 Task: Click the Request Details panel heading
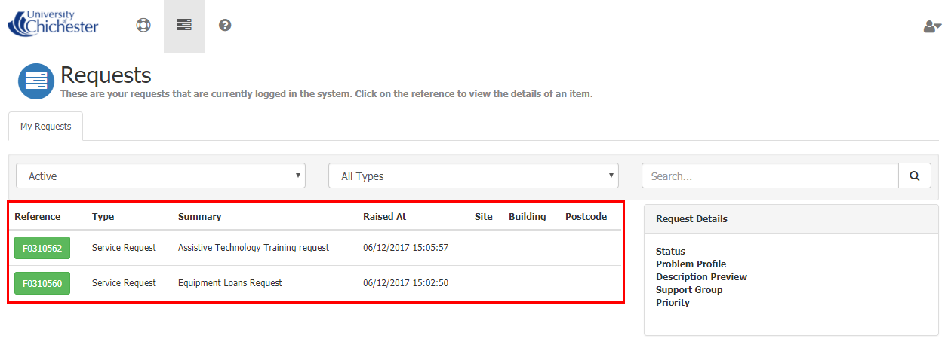pos(691,218)
